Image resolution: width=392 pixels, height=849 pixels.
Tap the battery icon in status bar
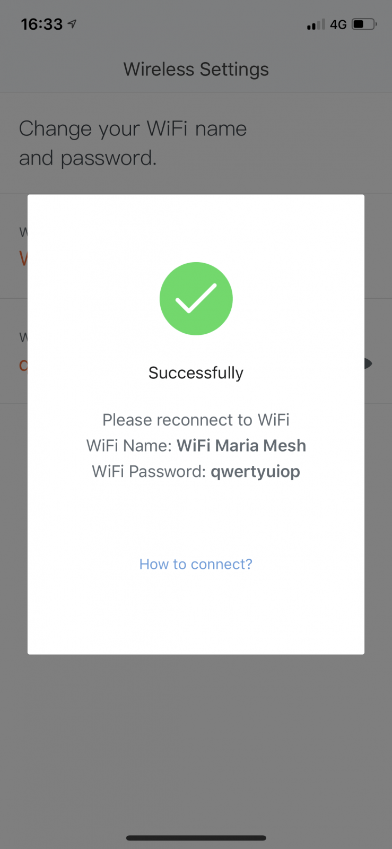tap(364, 24)
